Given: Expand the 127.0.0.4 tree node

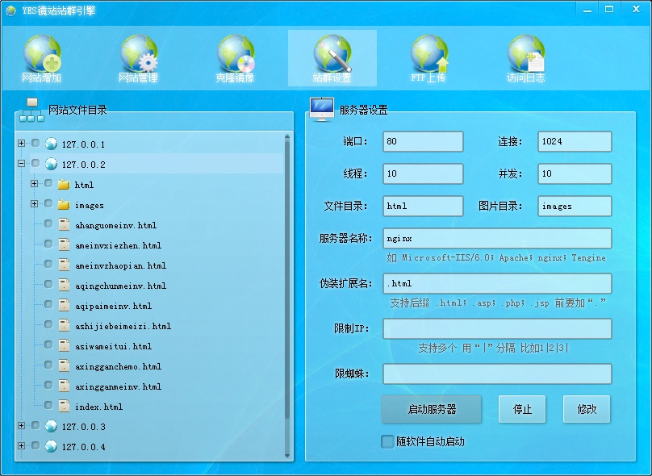Looking at the screenshot, I should pyautogui.click(x=21, y=445).
